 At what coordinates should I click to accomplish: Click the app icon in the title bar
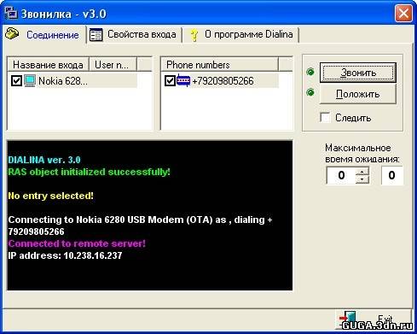click(x=11, y=13)
